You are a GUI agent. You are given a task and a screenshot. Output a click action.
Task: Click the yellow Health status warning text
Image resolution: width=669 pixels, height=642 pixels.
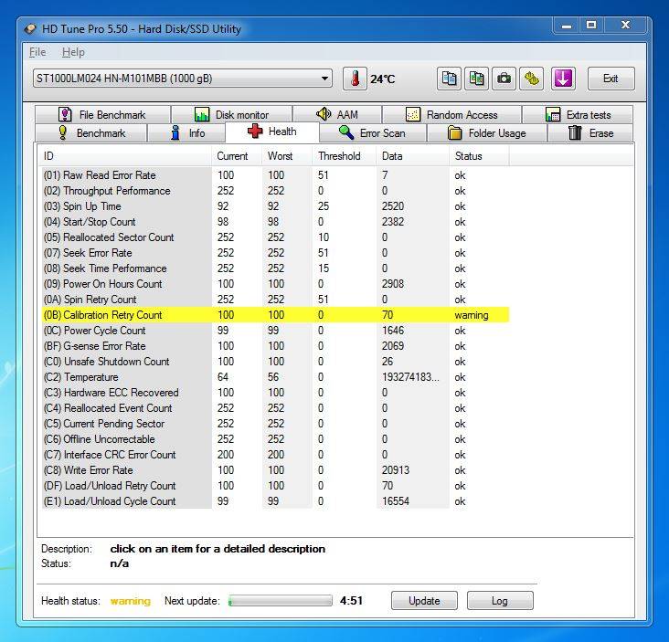tap(131, 601)
